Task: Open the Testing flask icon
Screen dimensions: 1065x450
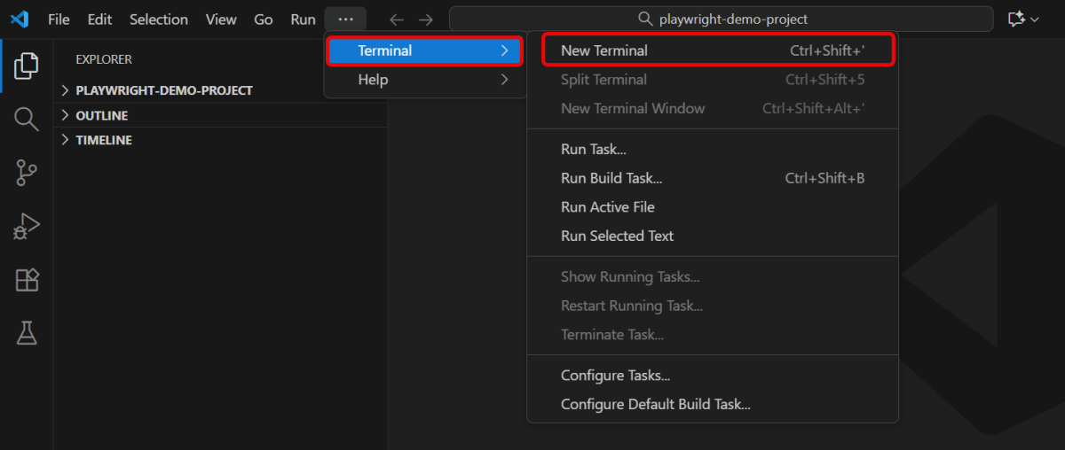Action: point(27,333)
